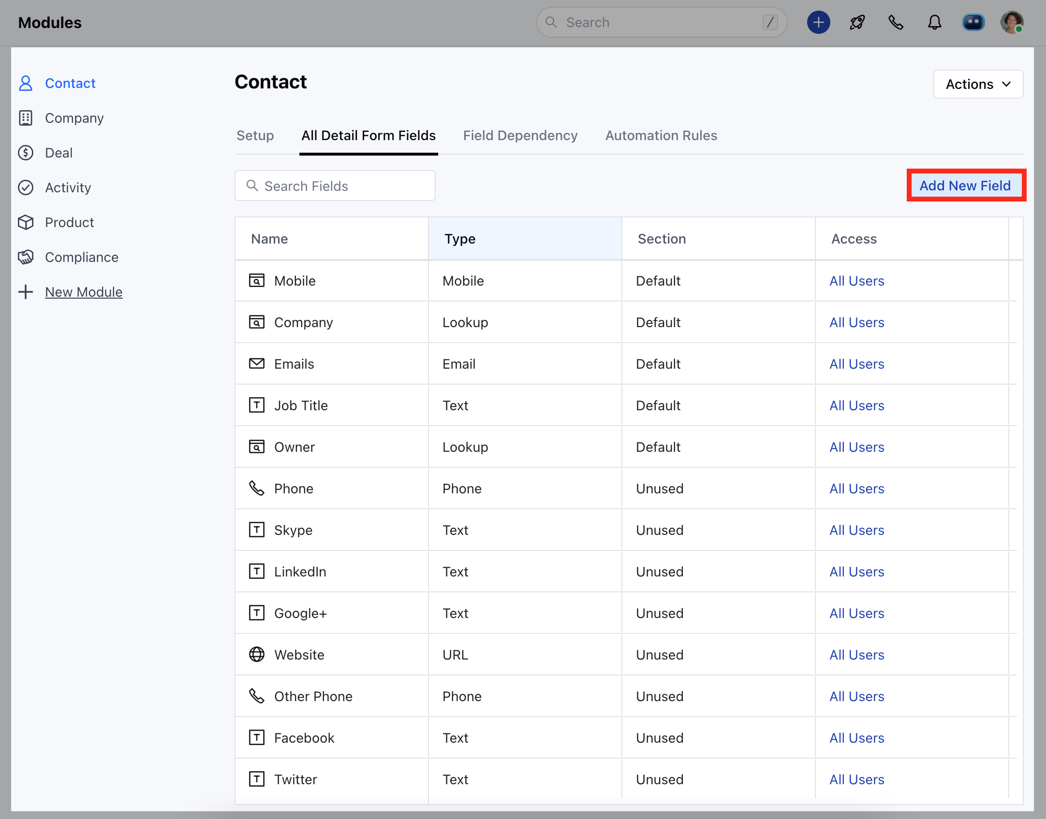Click the Add New Field button

point(965,186)
